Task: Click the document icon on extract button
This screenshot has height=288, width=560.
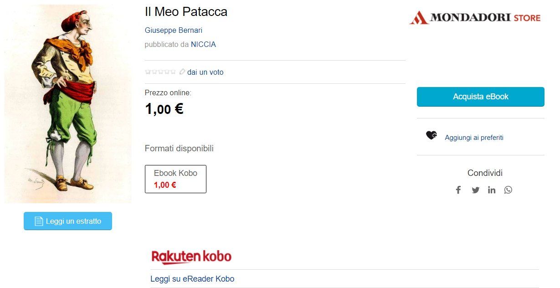Action: point(39,221)
